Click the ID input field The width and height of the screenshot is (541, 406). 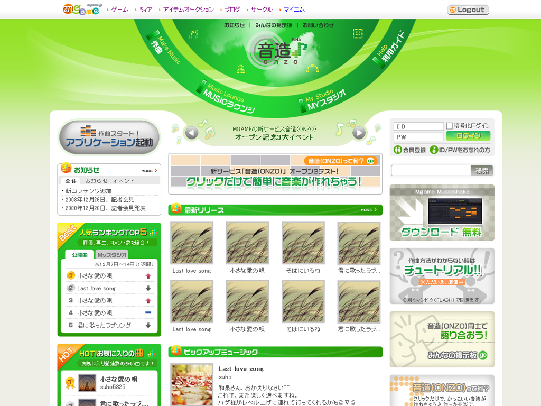click(x=418, y=126)
